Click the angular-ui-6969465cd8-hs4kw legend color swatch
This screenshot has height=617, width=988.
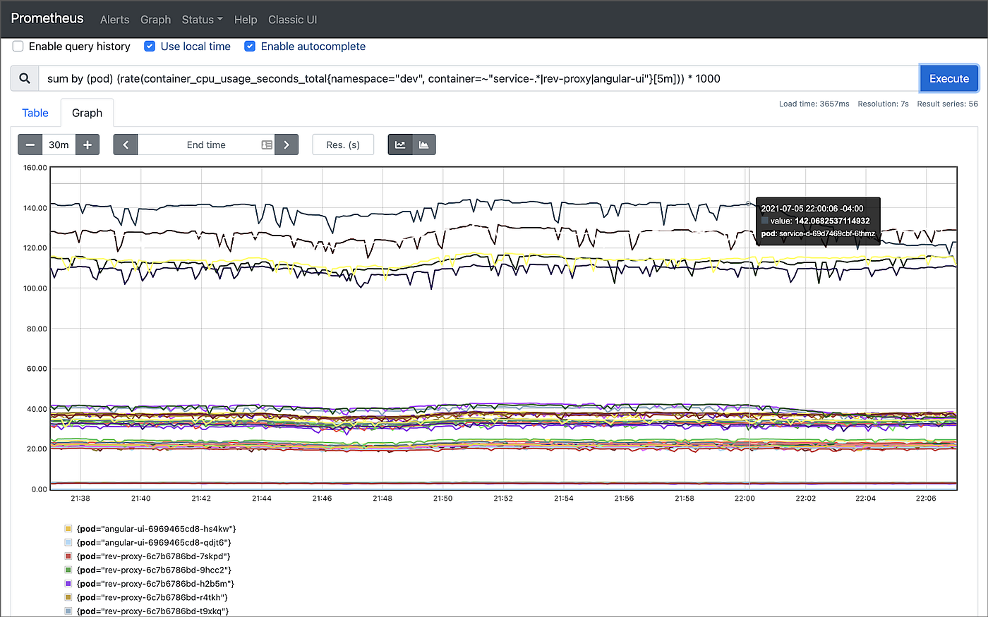pyautogui.click(x=68, y=527)
